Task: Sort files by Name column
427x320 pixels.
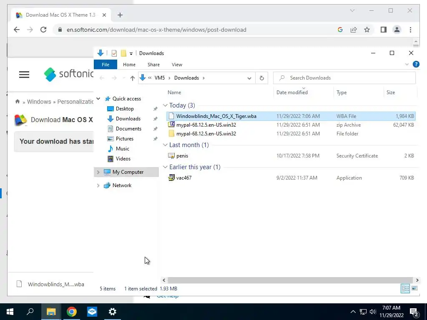Action: click(x=174, y=92)
